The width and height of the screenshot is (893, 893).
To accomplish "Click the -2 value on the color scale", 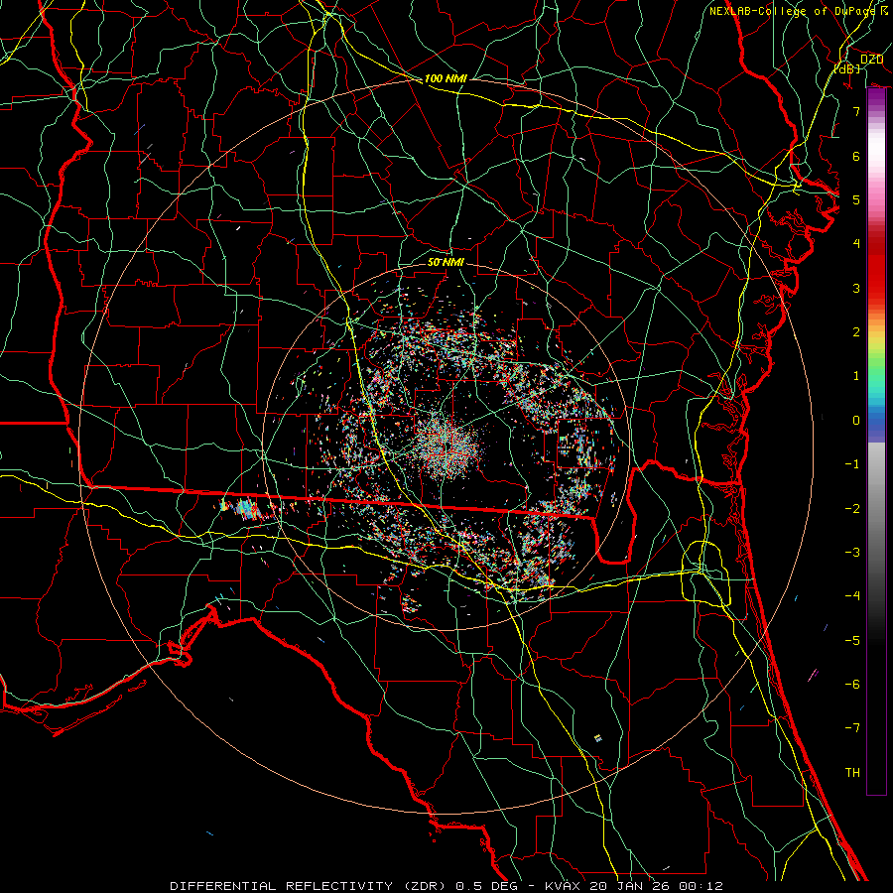I will coord(852,509).
